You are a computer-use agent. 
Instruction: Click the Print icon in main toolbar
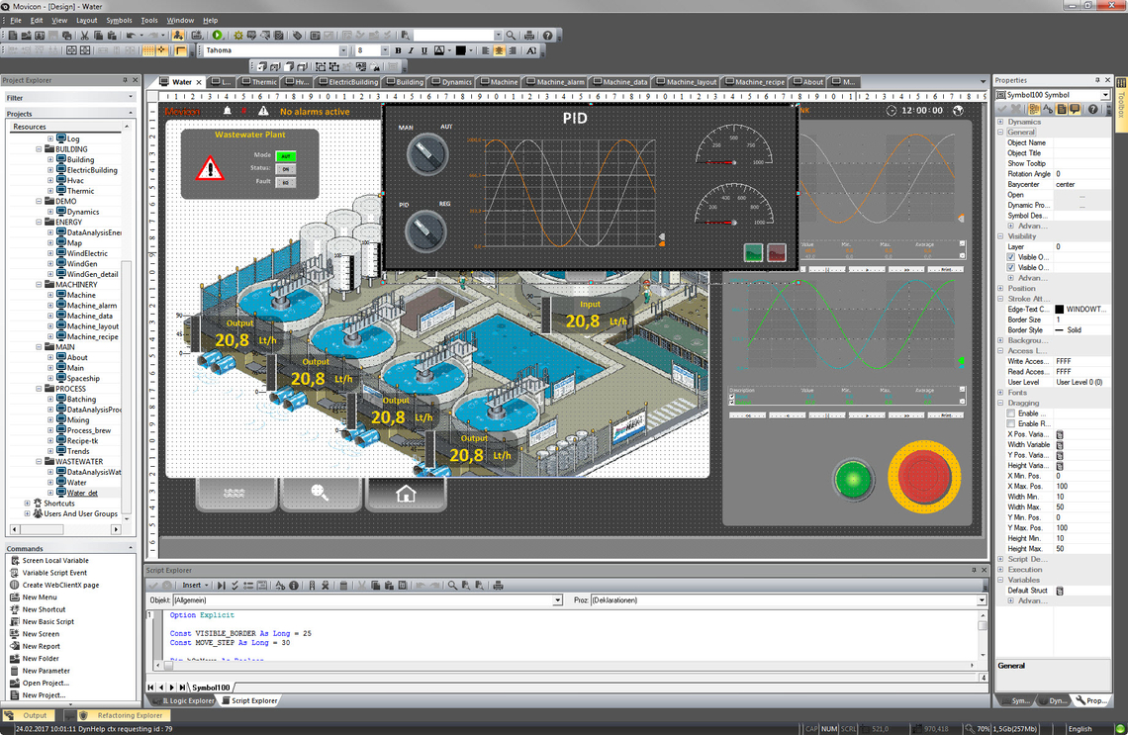pyautogui.click(x=529, y=36)
